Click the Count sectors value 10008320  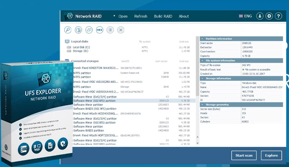(247, 51)
